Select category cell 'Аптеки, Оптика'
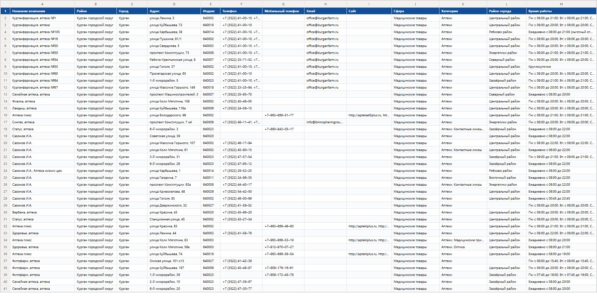Screen dimensions: 597x298 coord(463,247)
